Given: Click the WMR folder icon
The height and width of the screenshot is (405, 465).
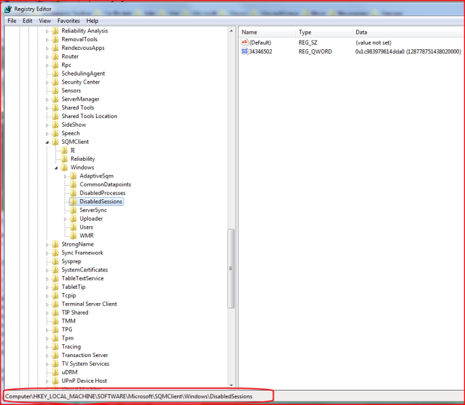Looking at the screenshot, I should 73,236.
